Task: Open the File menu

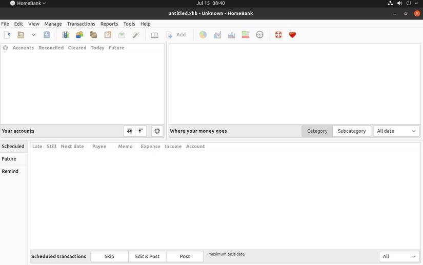Action: pos(5,24)
